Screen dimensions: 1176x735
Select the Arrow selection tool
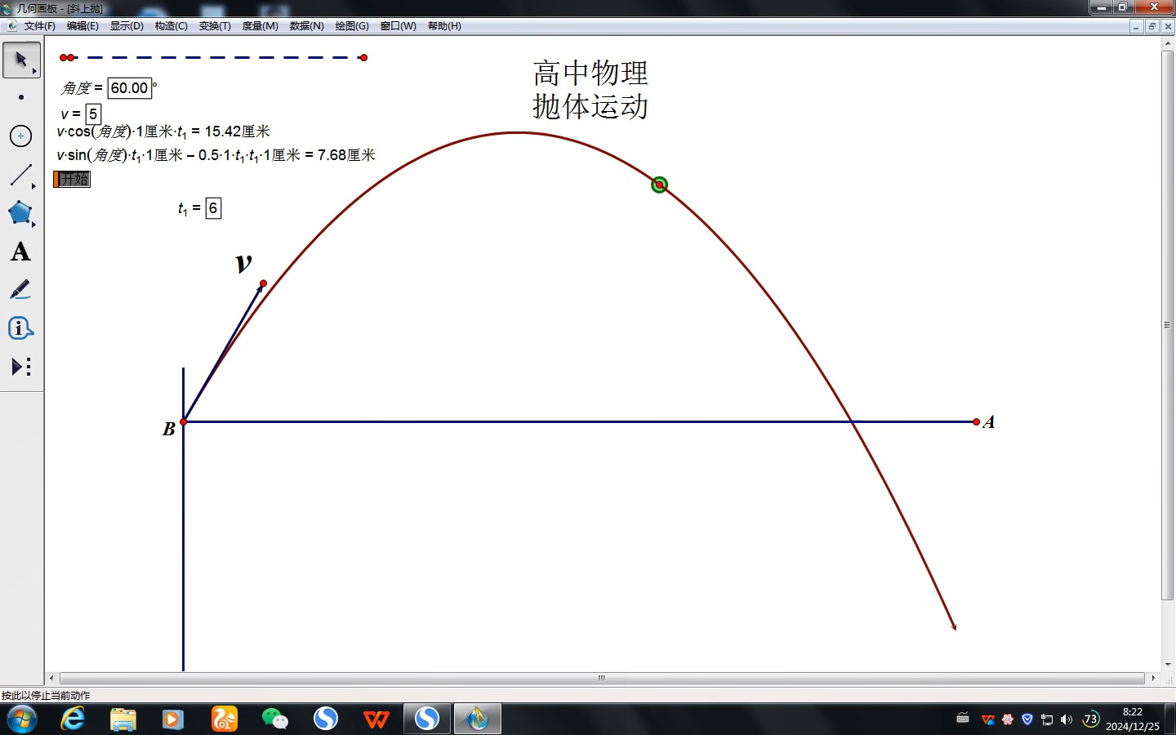click(x=21, y=60)
